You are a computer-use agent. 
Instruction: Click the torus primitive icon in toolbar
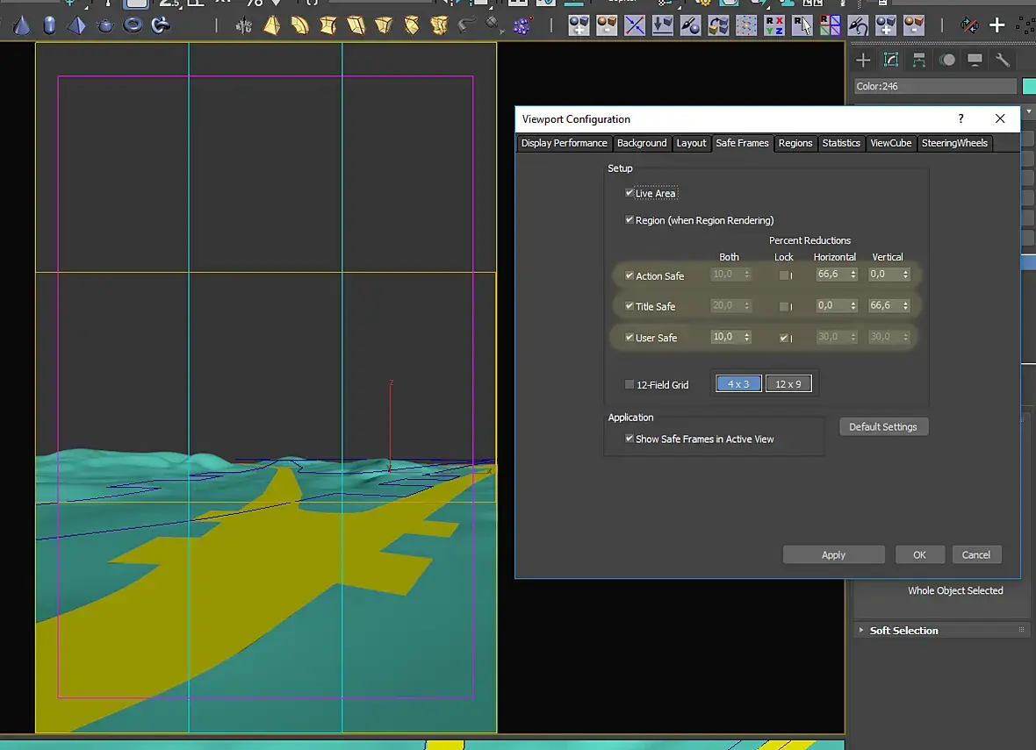click(133, 25)
